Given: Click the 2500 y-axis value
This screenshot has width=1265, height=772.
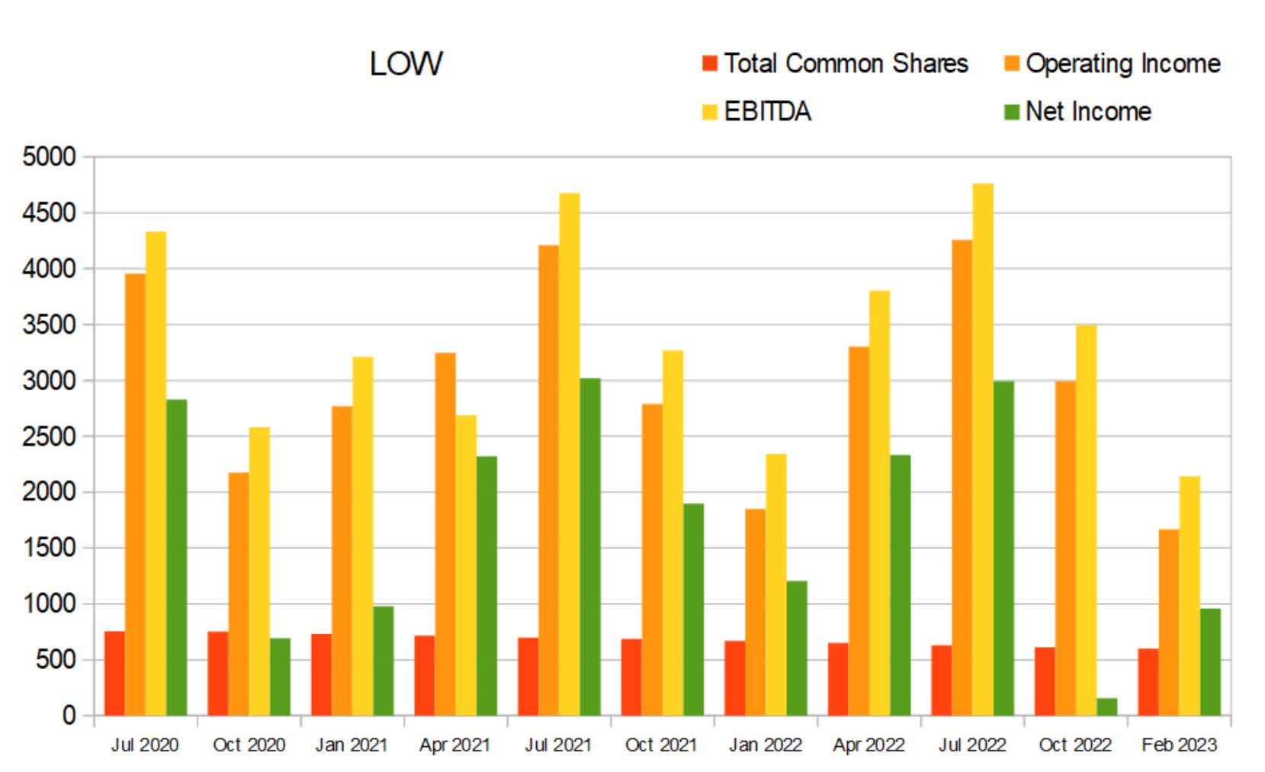Looking at the screenshot, I should pos(50,437).
